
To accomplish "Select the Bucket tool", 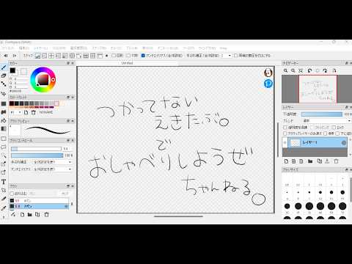I will pyautogui.click(x=4, y=120).
